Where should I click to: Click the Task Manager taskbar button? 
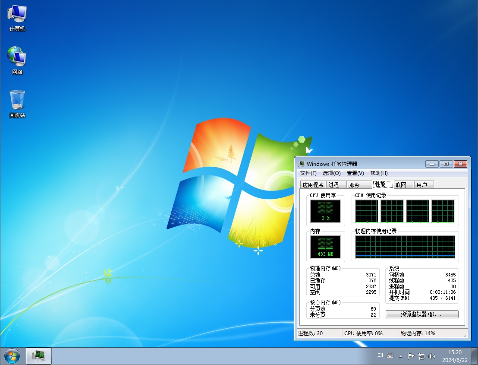pyautogui.click(x=39, y=356)
